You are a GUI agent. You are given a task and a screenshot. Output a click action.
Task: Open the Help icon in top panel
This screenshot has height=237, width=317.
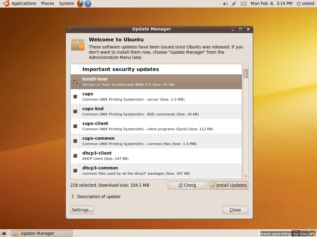click(88, 4)
